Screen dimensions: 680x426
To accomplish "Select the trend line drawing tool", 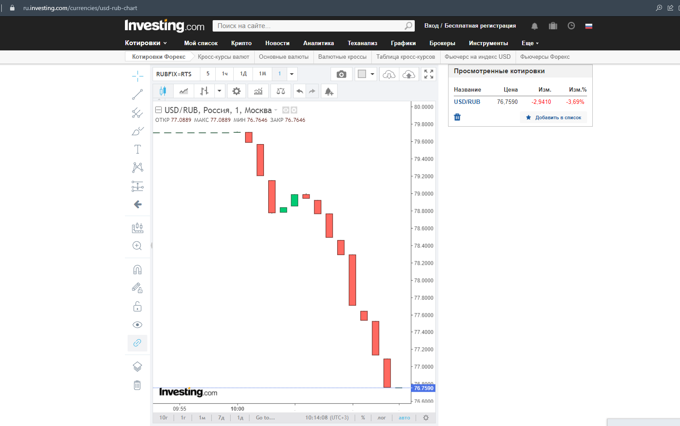I will (137, 94).
